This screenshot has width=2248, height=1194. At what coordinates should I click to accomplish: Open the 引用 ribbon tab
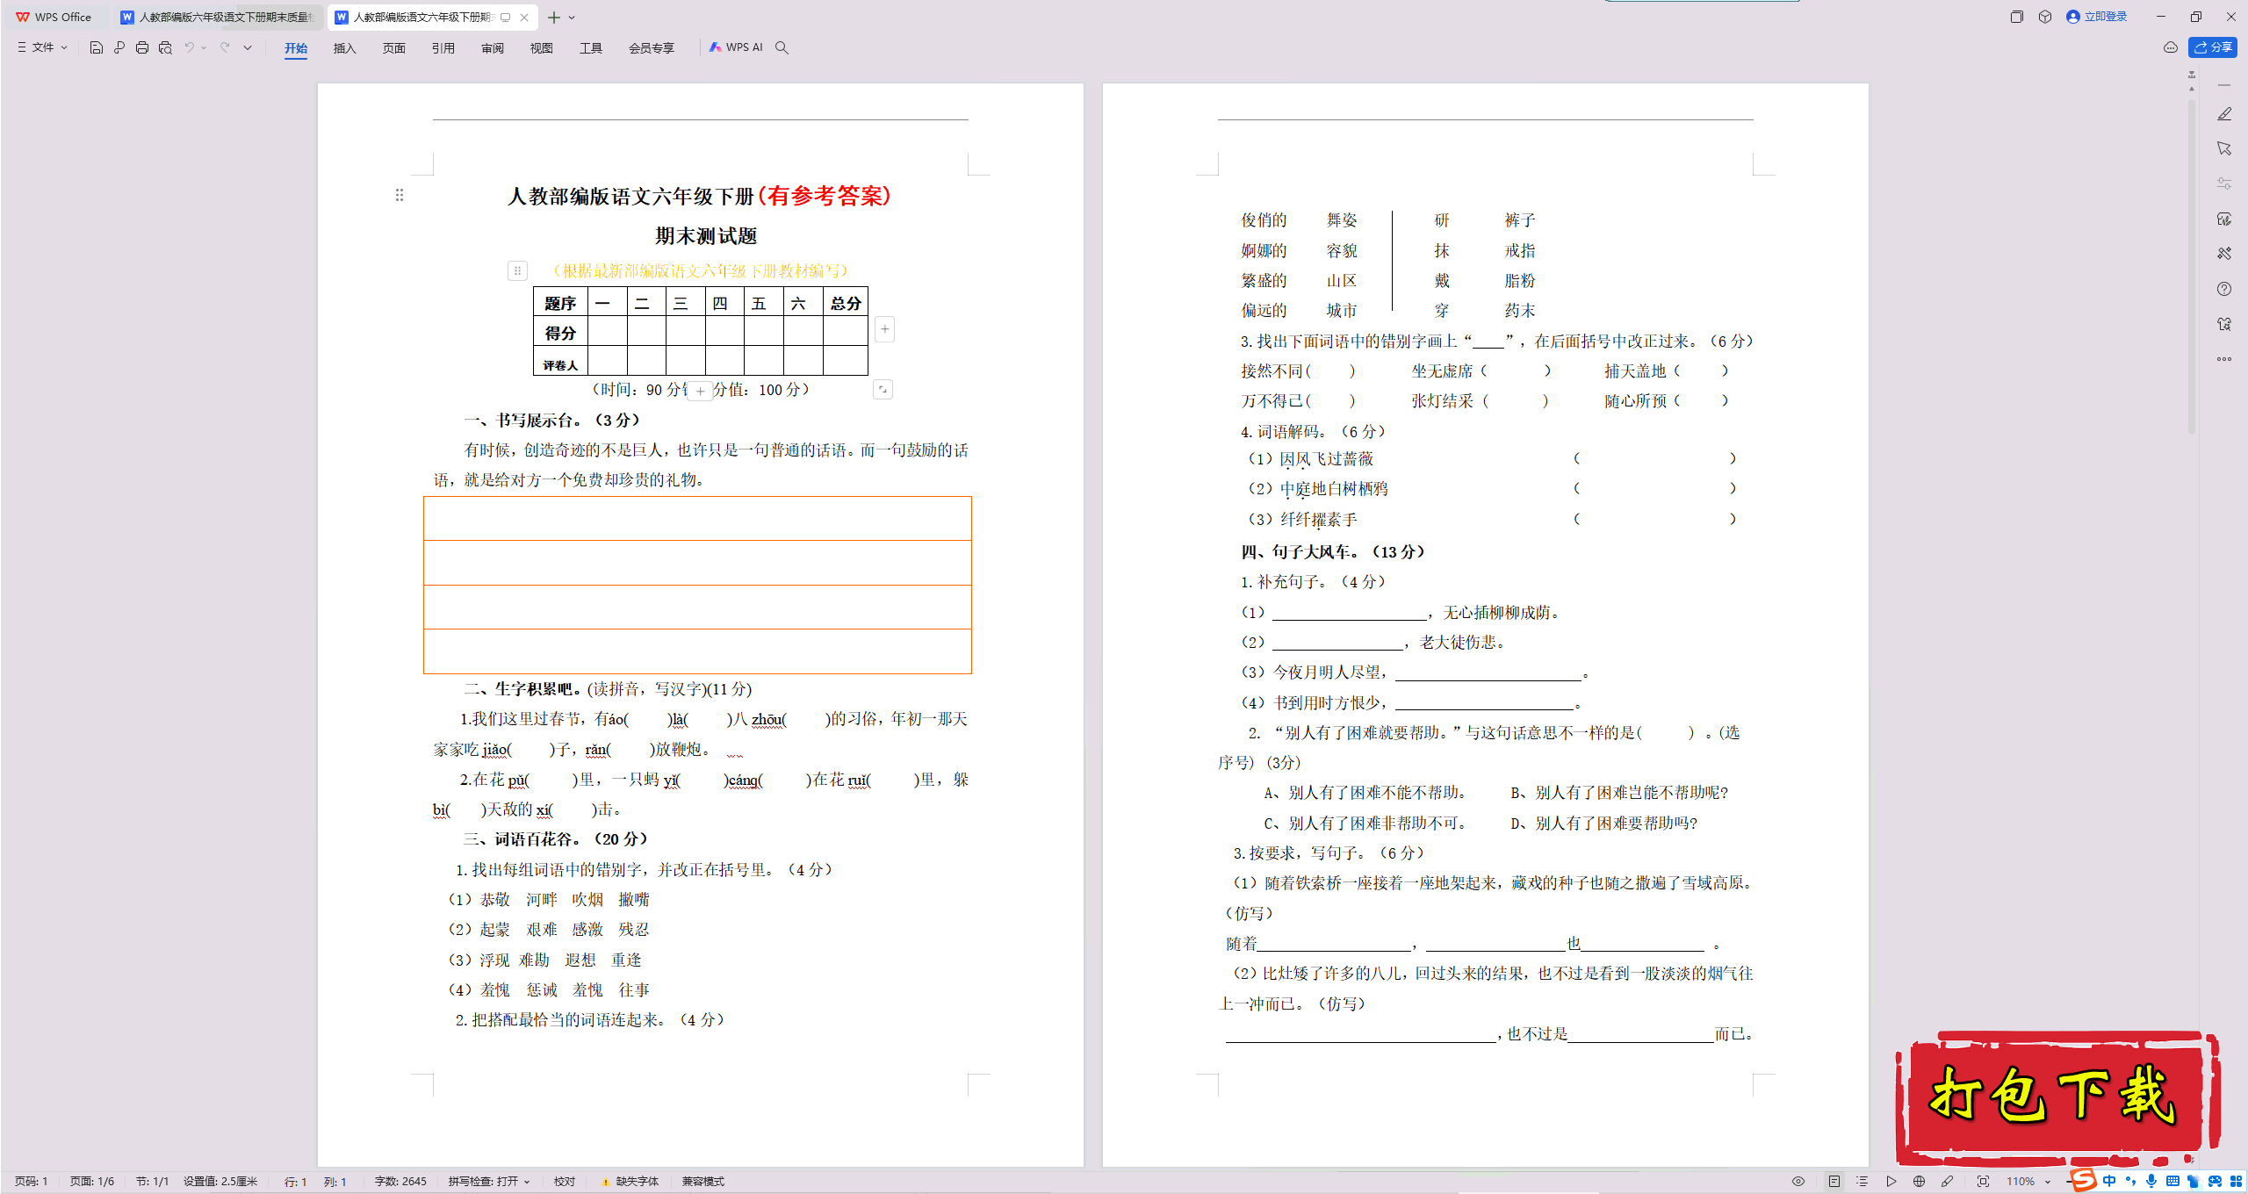pyautogui.click(x=443, y=48)
